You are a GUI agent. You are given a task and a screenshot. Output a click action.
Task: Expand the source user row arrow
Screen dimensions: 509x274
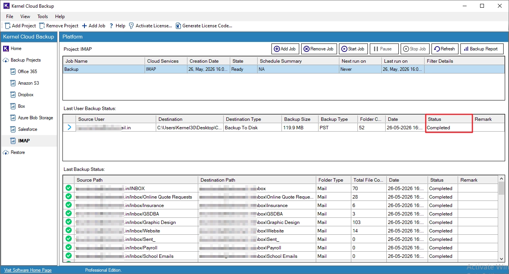coord(69,127)
